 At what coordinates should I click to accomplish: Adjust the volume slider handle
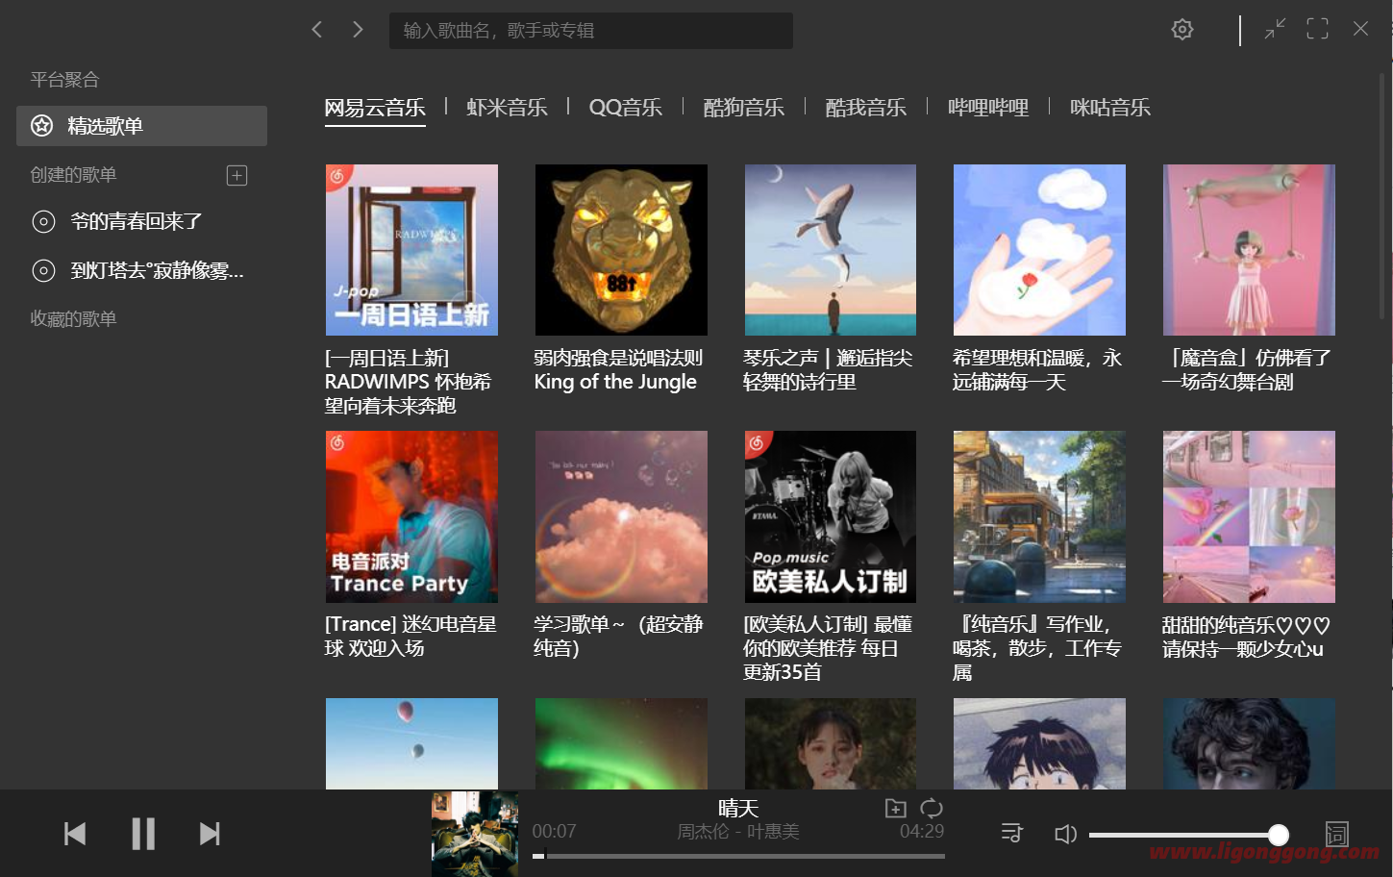[x=1278, y=835]
